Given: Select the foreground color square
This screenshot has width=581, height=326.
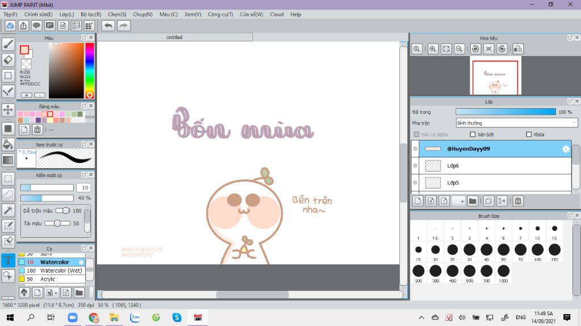Looking at the screenshot, I should [24, 50].
